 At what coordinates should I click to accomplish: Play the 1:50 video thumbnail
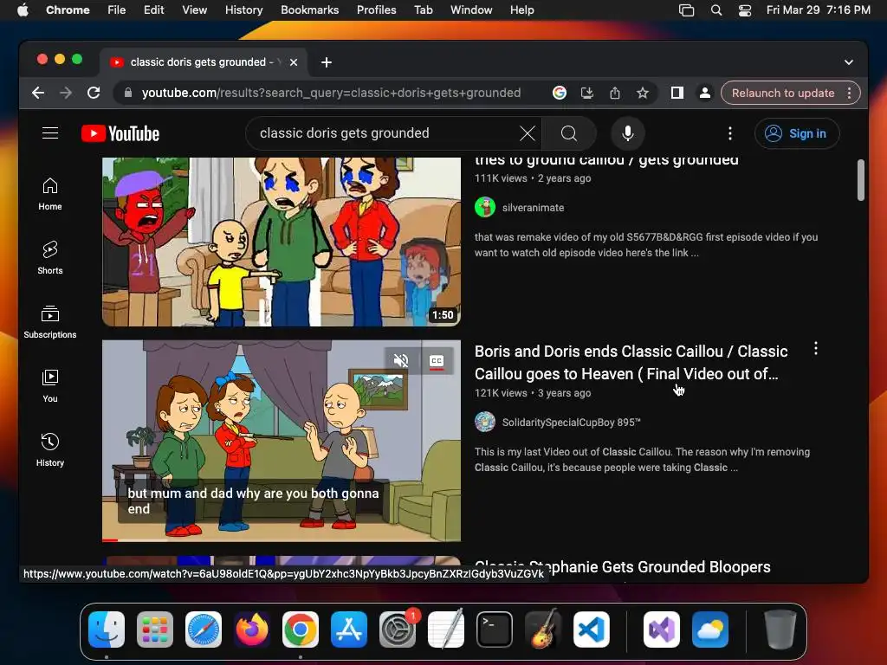click(x=282, y=242)
